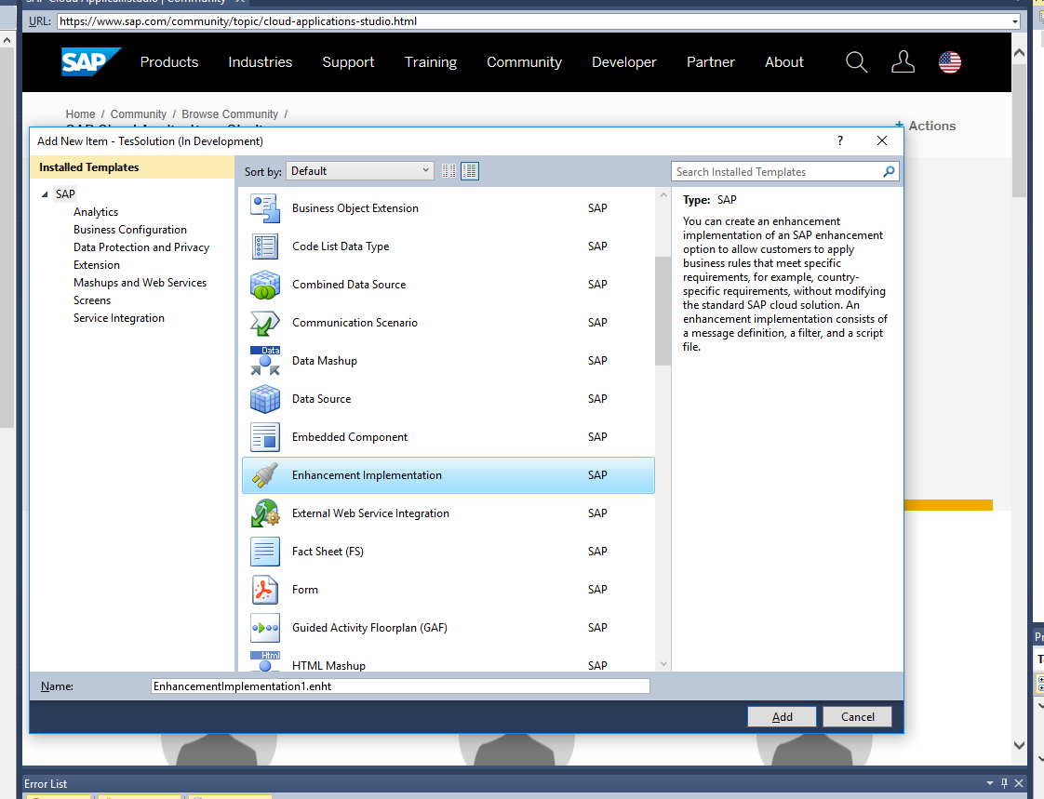Follow the Home breadcrumb link
The image size is (1044, 799).
81,113
